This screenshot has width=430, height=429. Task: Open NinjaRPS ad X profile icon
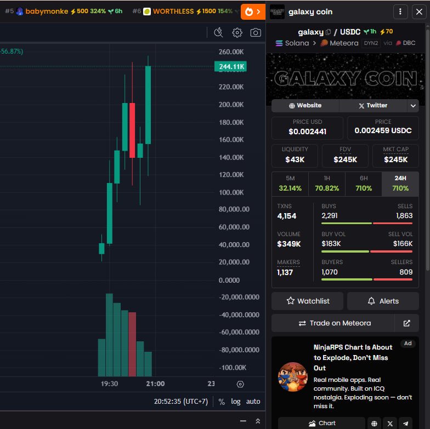click(390, 423)
